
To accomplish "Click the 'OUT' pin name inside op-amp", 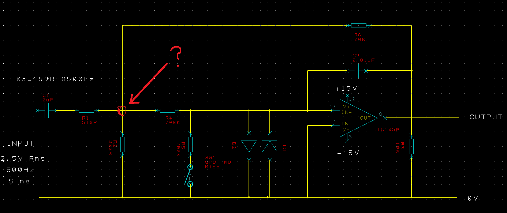I will coord(366,118).
